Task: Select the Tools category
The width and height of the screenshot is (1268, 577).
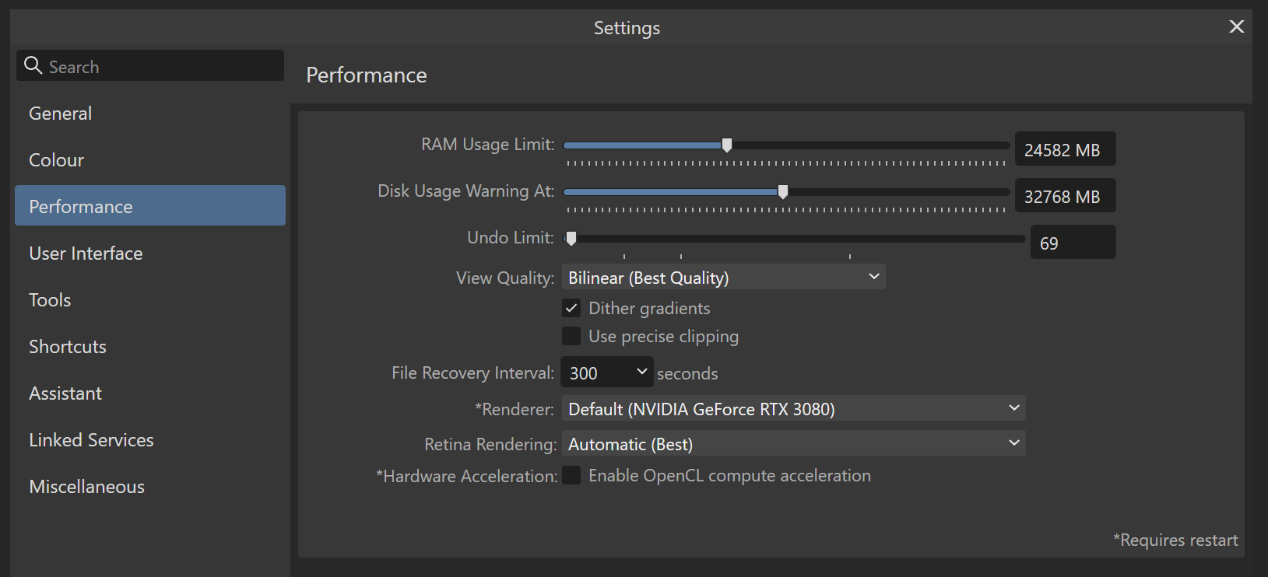Action: 50,300
